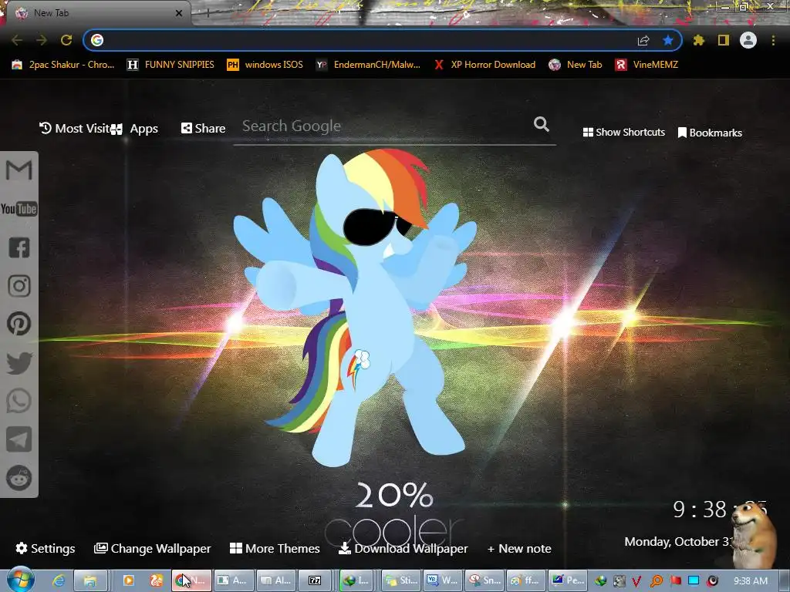The height and width of the screenshot is (592, 790).
Task: Add a New note
Action: click(519, 548)
